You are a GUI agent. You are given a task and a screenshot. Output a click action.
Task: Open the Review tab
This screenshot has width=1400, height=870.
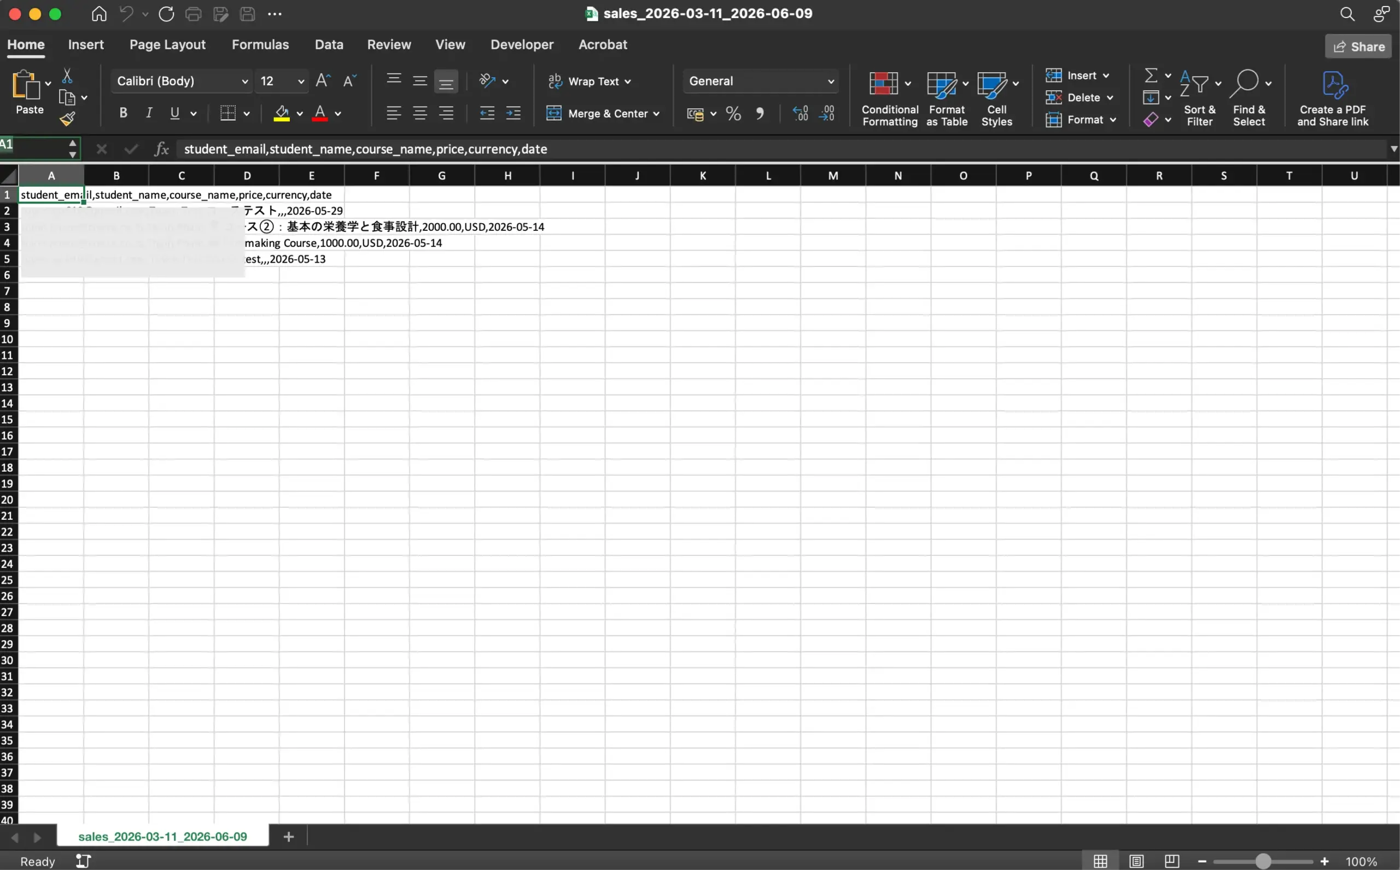click(389, 44)
